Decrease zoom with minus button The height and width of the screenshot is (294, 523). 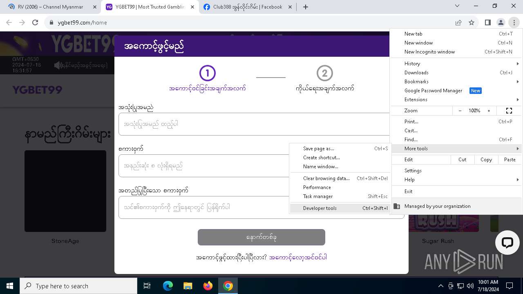[460, 111]
